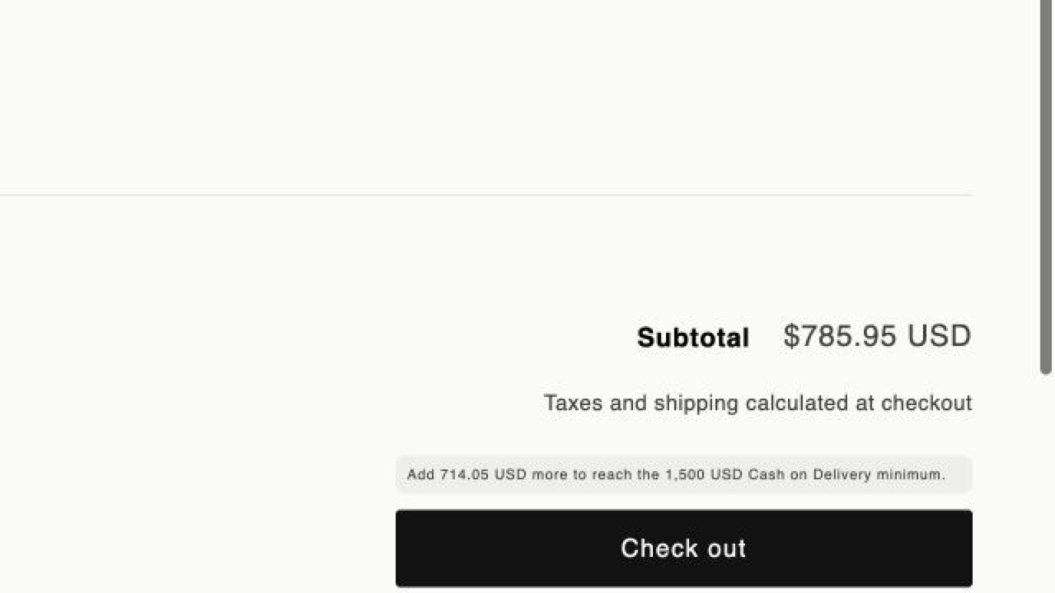Image resolution: width=1055 pixels, height=593 pixels.
Task: Click the word reach in the banner
Action: tap(612, 474)
